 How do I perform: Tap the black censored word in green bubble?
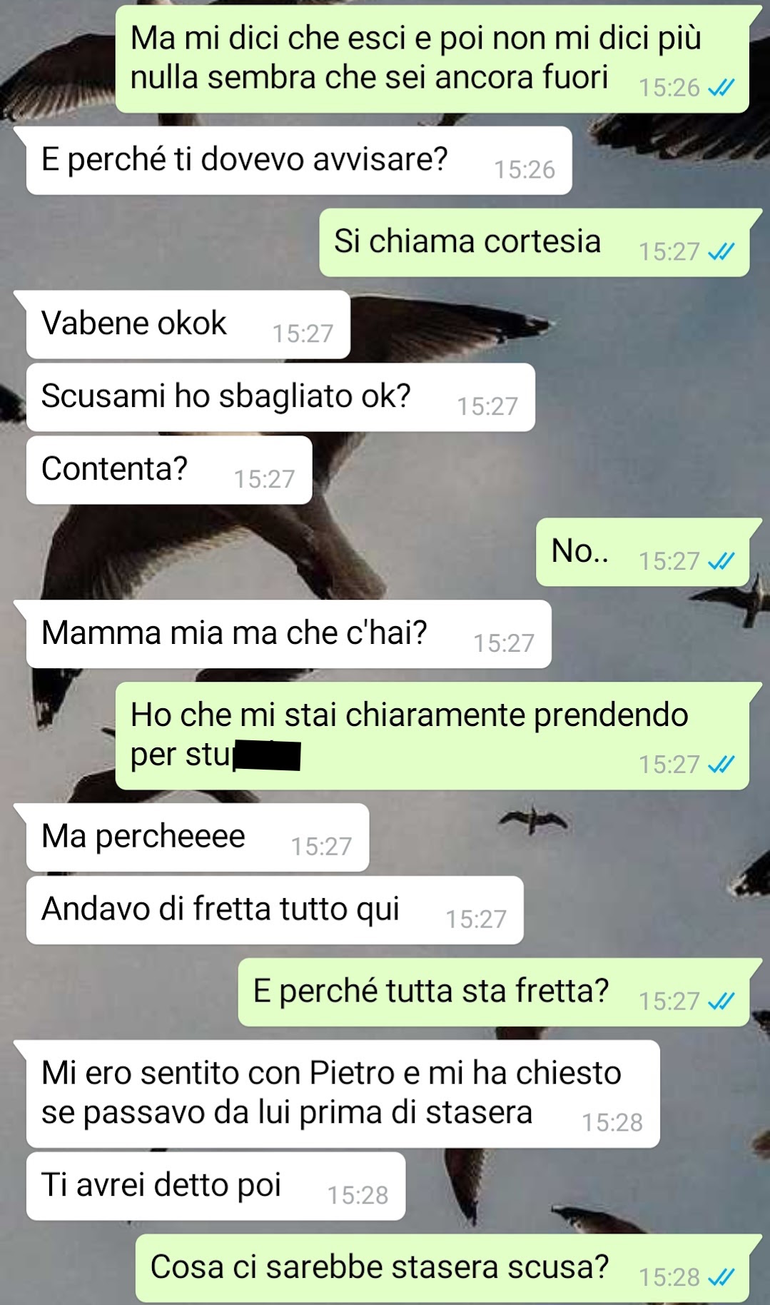268,756
